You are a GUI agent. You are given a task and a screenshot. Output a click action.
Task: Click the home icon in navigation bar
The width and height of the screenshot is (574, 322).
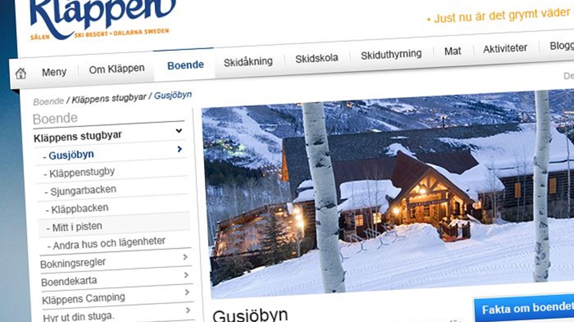(x=21, y=73)
